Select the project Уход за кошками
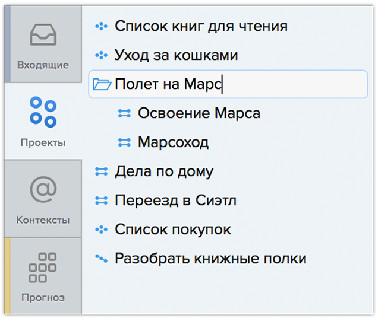378x318 pixels. point(177,55)
